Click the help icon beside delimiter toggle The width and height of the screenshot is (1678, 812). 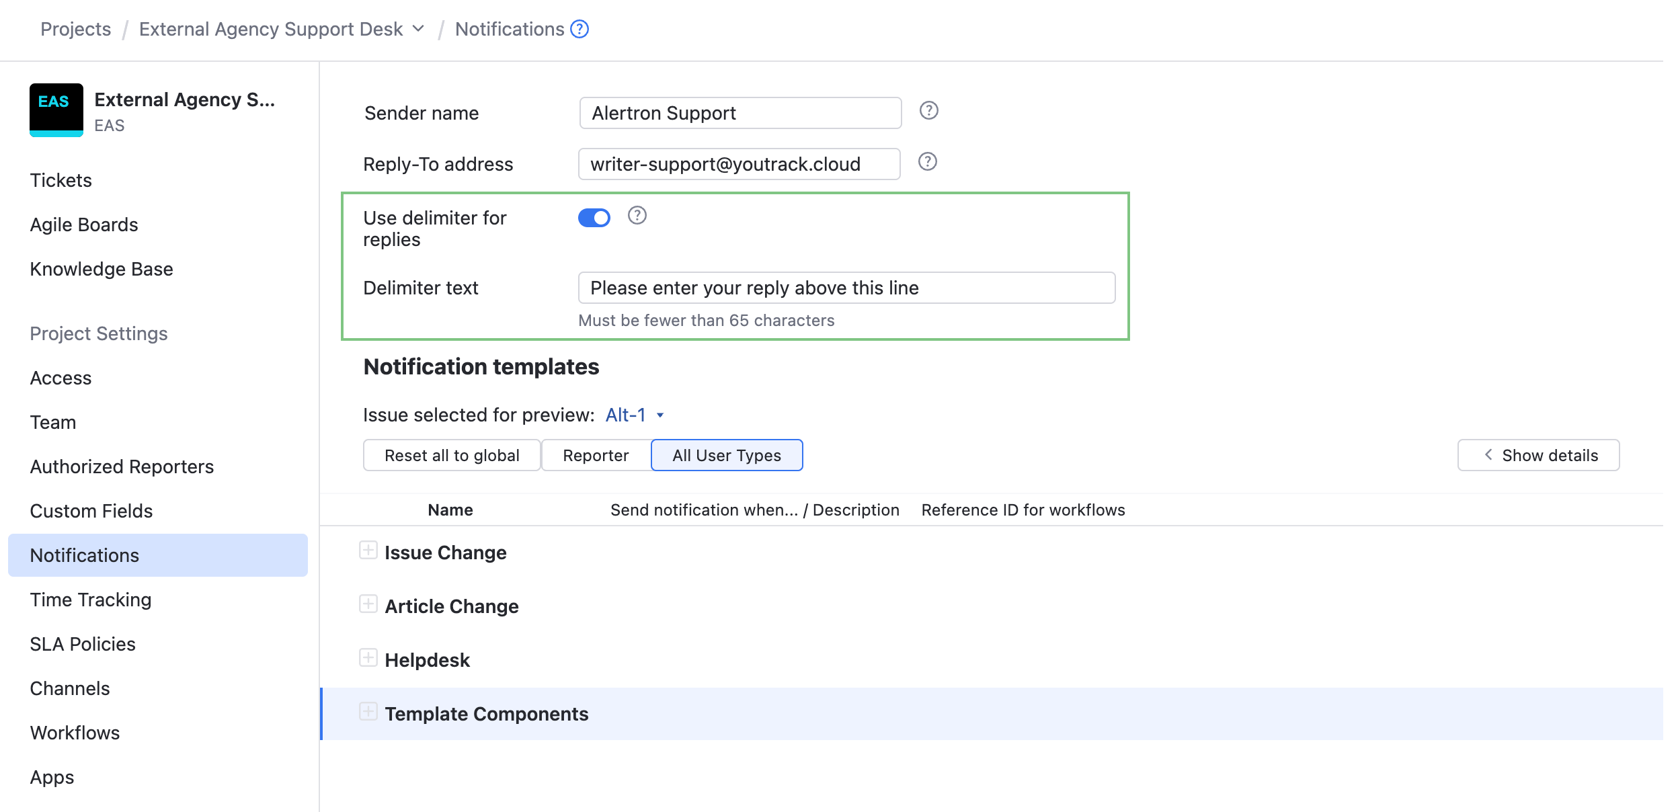pyautogui.click(x=637, y=216)
